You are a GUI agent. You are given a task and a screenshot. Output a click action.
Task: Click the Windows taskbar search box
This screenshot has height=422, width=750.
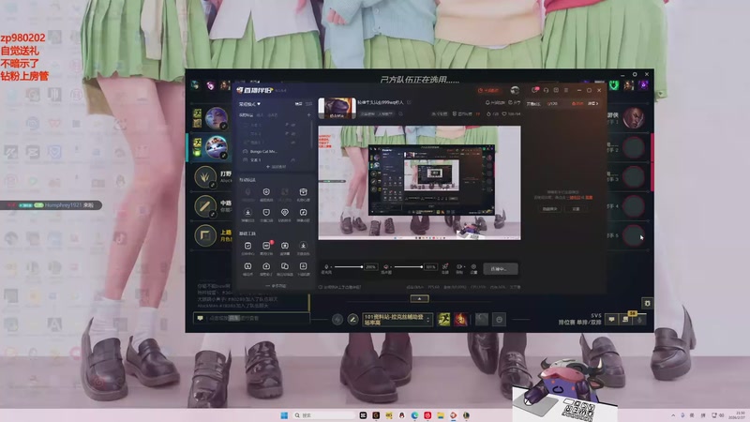tap(323, 414)
